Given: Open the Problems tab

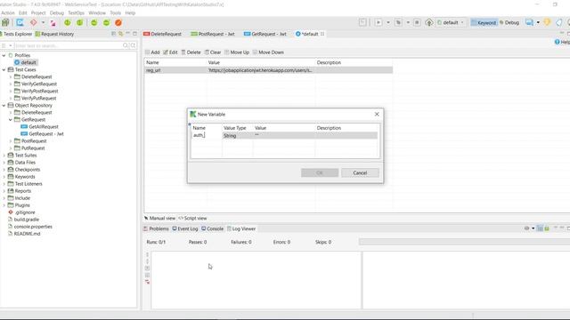Looking at the screenshot, I should point(156,228).
